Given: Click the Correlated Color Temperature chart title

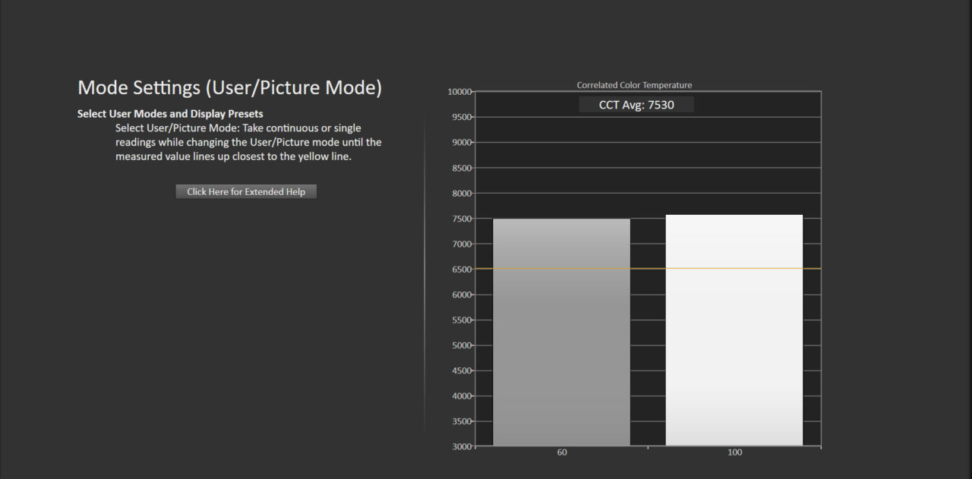Looking at the screenshot, I should (634, 85).
